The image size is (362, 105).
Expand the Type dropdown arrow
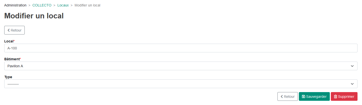[x=352, y=84]
